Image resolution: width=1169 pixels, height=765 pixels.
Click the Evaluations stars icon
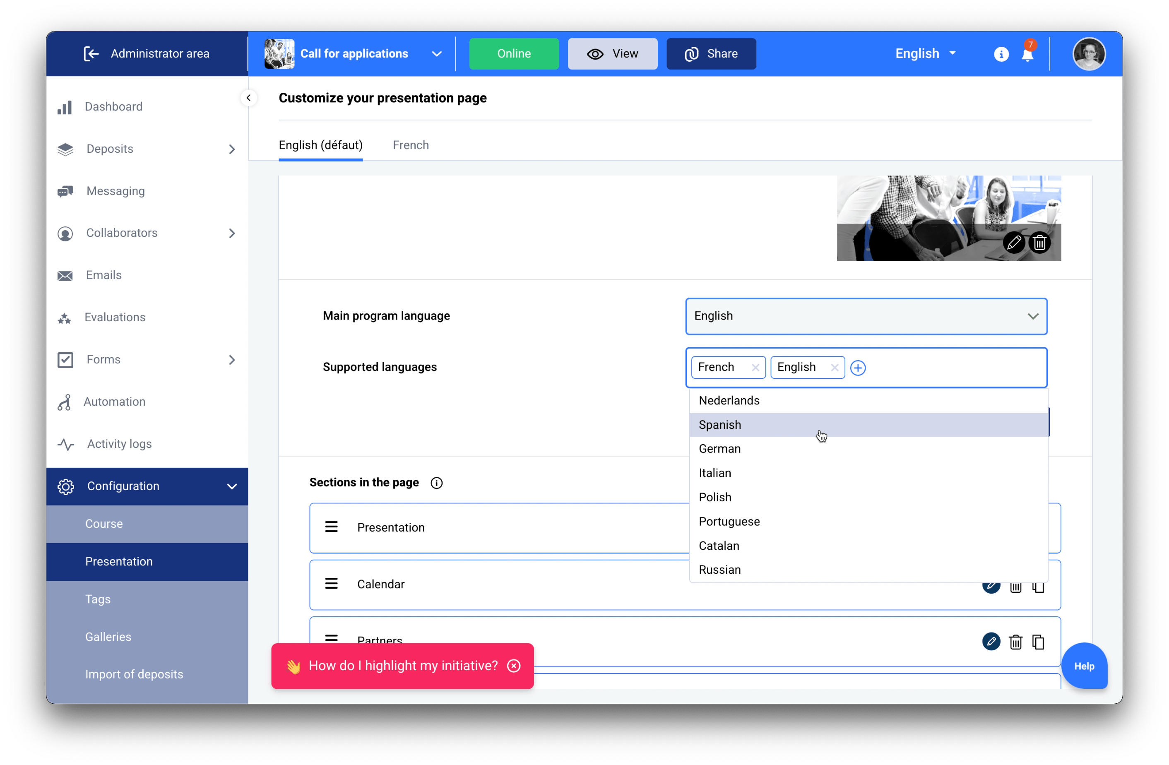(64, 318)
